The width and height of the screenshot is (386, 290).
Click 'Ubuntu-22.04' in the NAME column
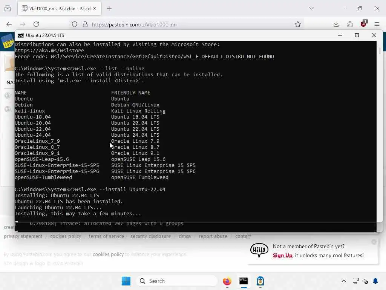click(x=33, y=129)
